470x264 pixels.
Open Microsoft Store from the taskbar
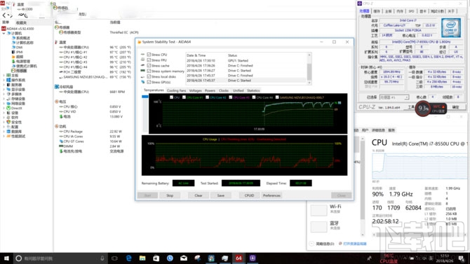(156, 258)
